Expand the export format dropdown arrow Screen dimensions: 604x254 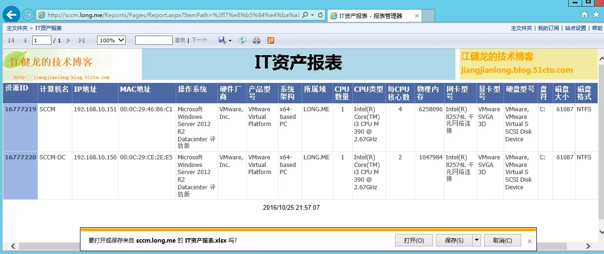click(230, 41)
